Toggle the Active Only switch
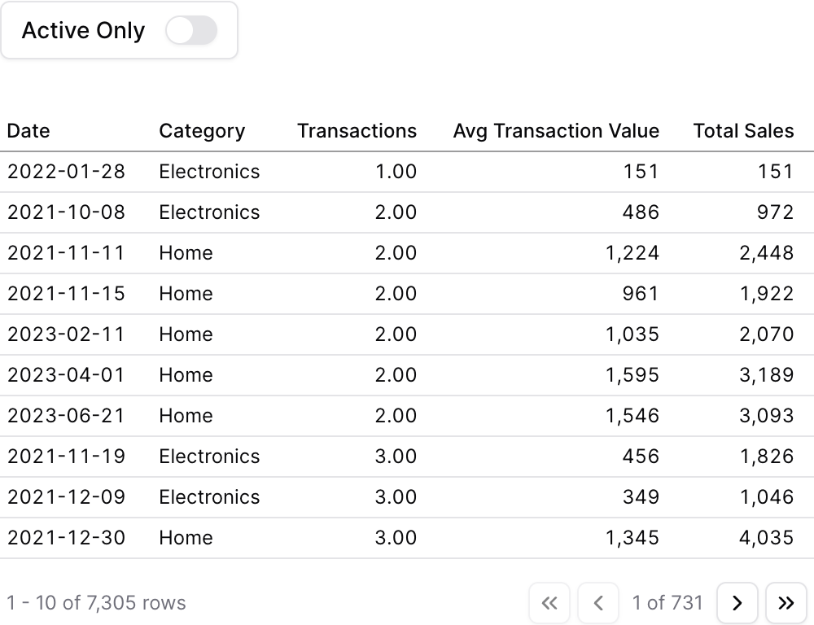Viewport: 814px width, 625px height. coord(190,29)
